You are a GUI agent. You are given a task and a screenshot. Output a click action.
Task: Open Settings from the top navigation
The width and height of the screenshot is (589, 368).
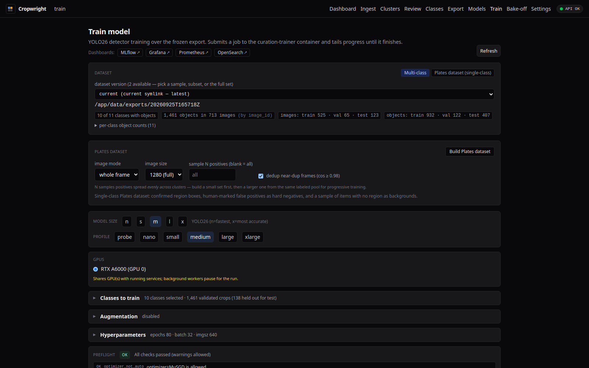click(541, 9)
